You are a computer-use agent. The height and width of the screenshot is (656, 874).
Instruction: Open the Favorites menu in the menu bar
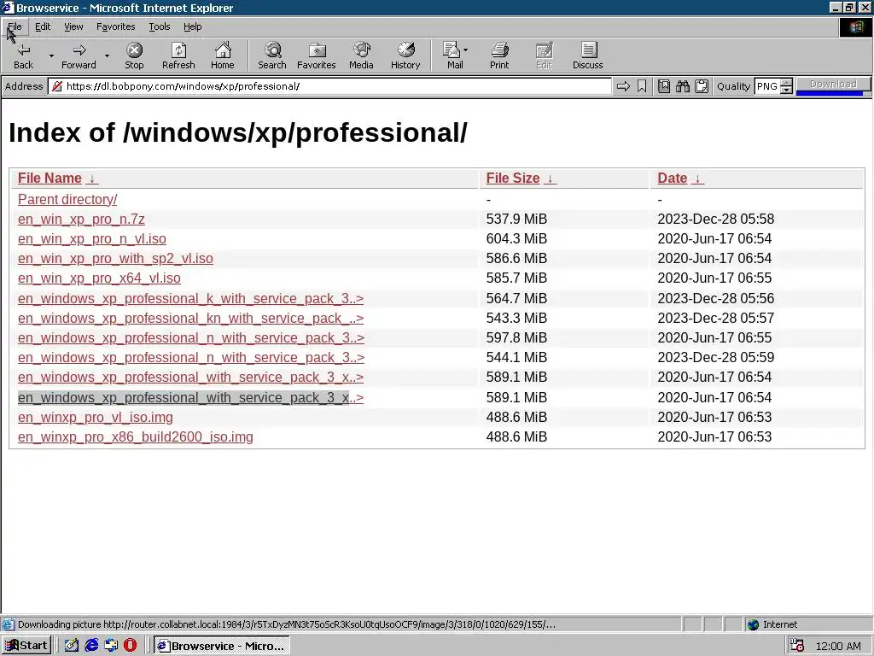115,26
